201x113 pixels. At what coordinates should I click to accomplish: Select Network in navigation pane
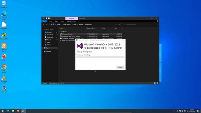coord(48,51)
